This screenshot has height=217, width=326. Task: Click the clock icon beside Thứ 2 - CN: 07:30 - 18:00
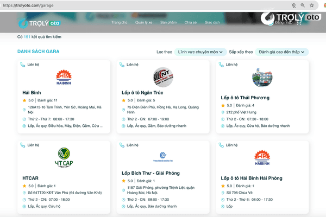pos(223,119)
